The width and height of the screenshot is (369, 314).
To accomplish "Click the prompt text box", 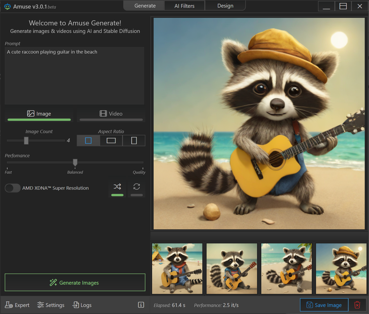I will coord(74,75).
